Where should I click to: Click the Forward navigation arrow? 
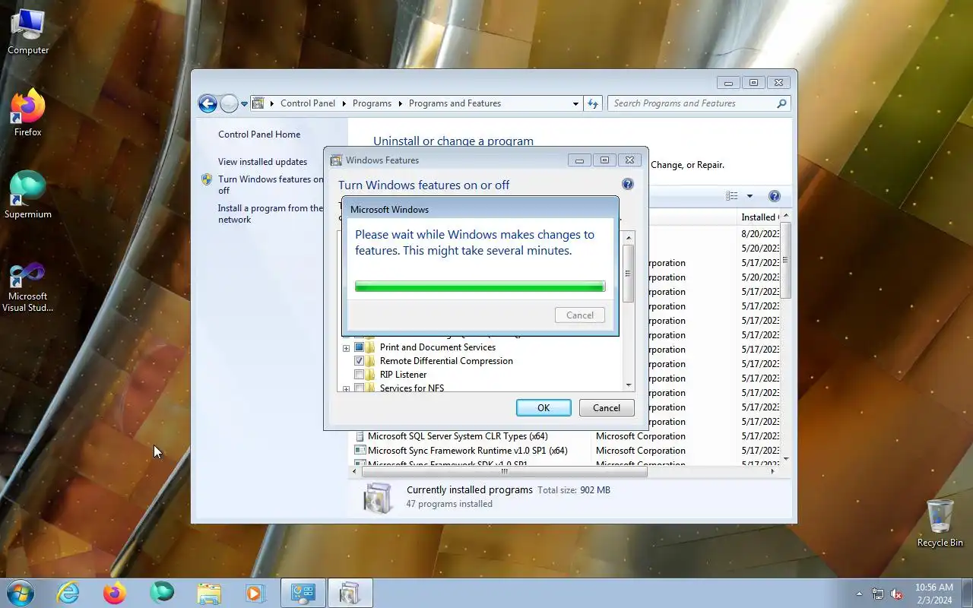click(229, 103)
